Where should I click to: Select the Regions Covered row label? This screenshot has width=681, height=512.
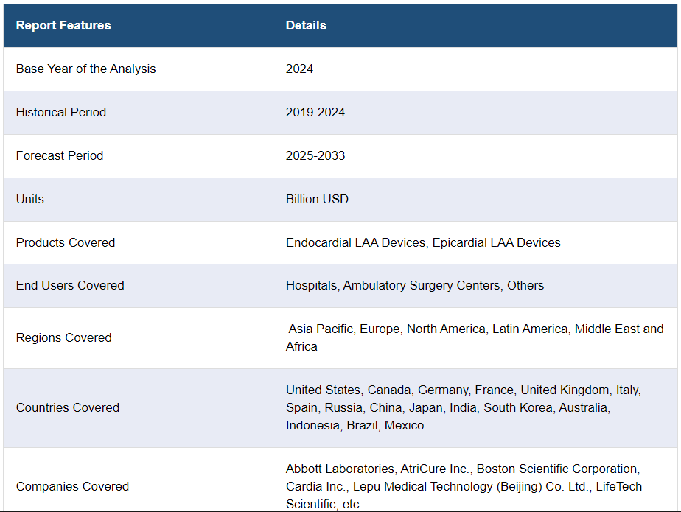coord(64,337)
